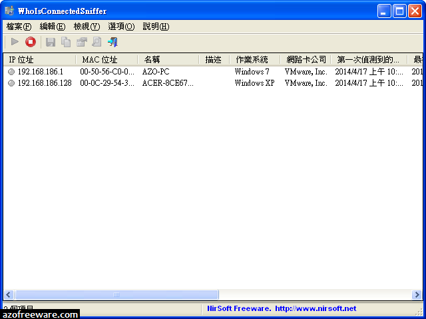Open the 選項(O) menu
The width and height of the screenshot is (426, 319).
(121, 27)
